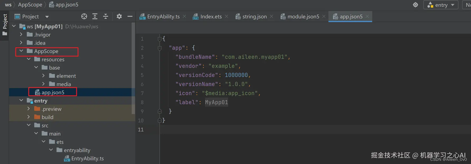Click the Collapse All icon in Project panel
The width and height of the screenshot is (471, 164).
coord(106,16)
